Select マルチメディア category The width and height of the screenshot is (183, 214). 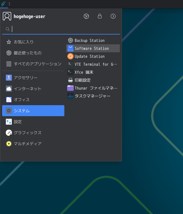(x=33, y=144)
